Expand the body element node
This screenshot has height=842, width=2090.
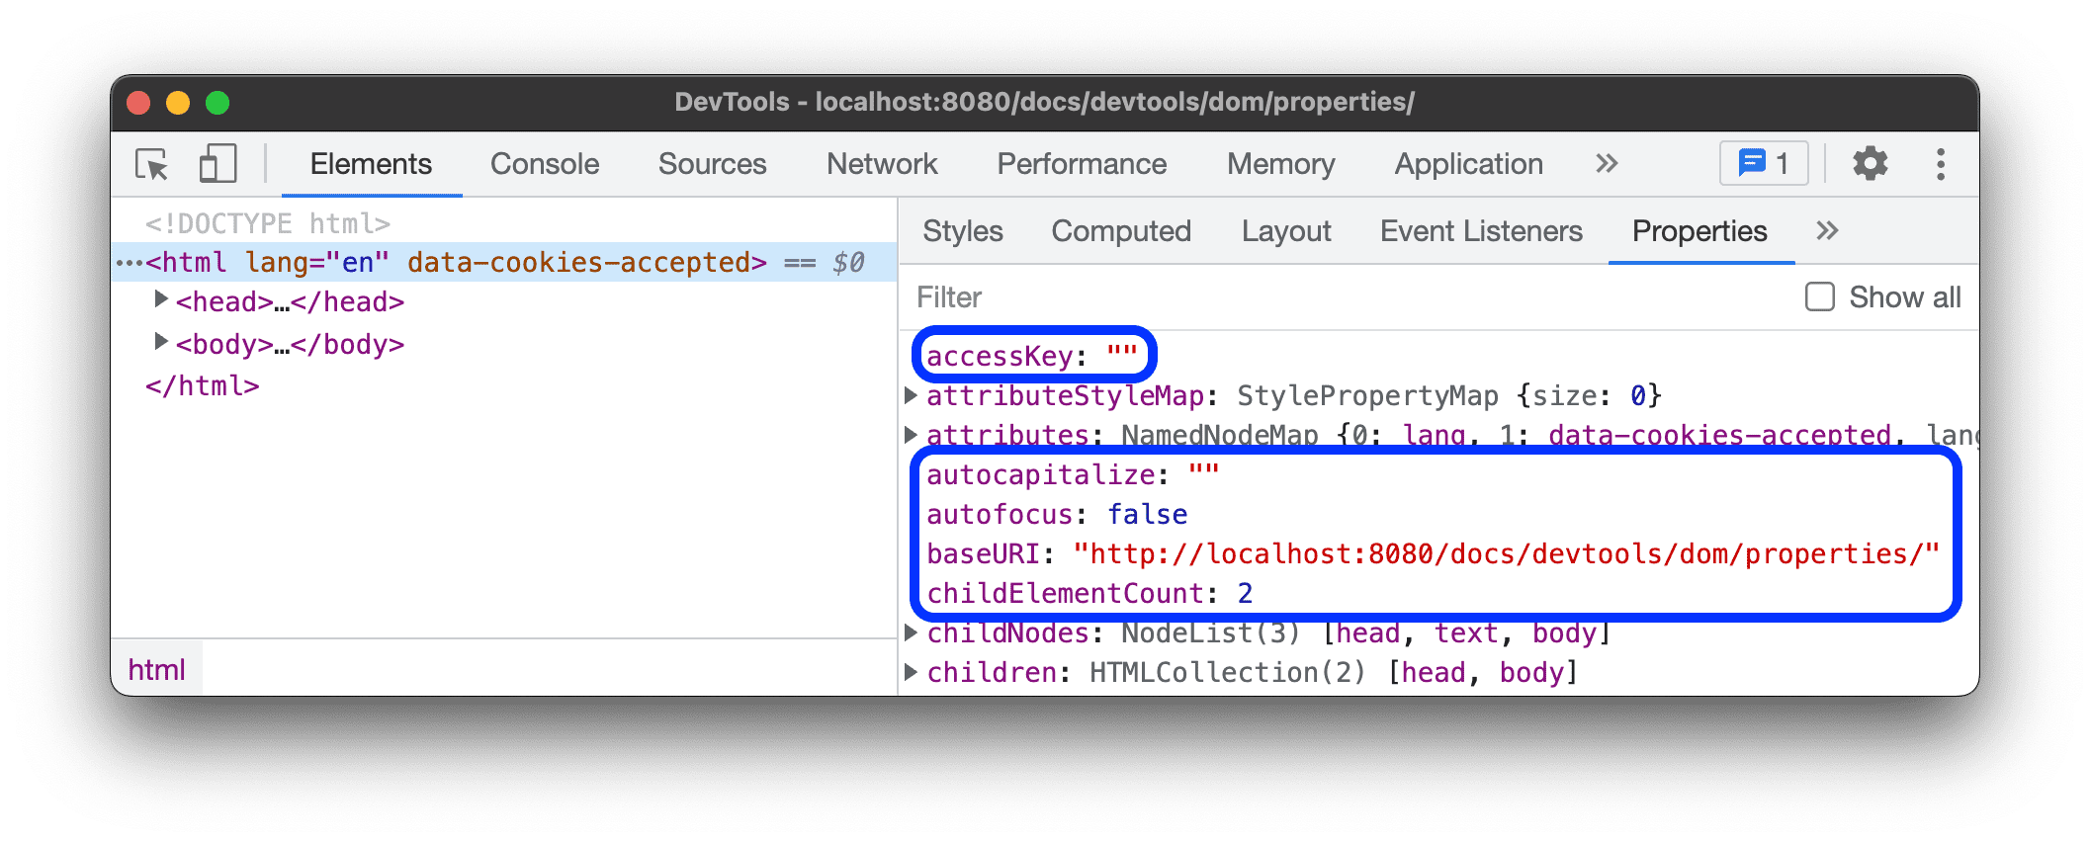click(160, 343)
